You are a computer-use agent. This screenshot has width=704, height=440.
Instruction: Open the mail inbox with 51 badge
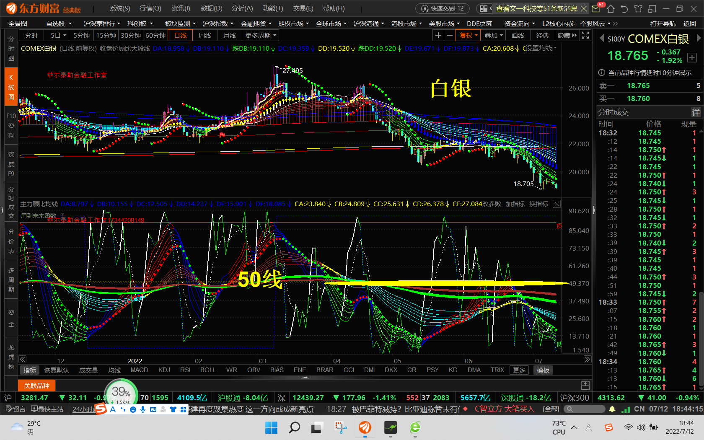(x=596, y=8)
